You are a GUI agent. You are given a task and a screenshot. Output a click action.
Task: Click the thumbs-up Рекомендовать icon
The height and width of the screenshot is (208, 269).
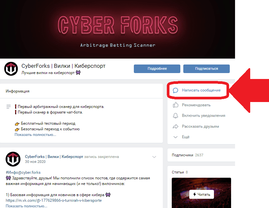(x=176, y=105)
